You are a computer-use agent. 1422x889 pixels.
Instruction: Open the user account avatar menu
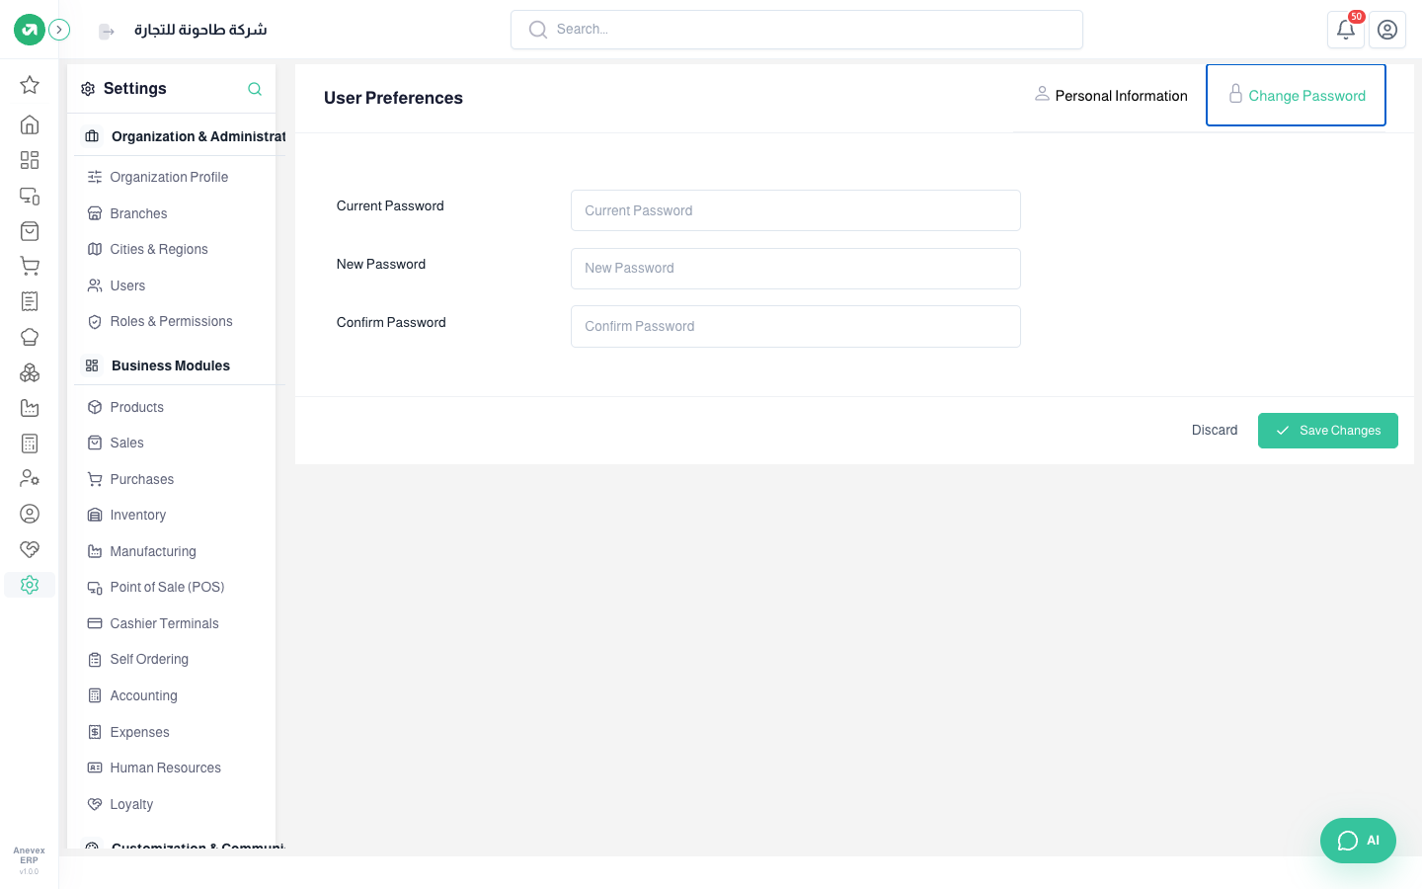(1387, 30)
